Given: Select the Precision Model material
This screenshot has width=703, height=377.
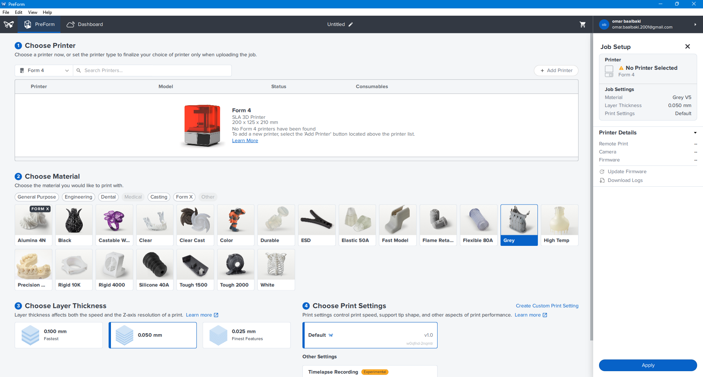Looking at the screenshot, I should click(33, 270).
